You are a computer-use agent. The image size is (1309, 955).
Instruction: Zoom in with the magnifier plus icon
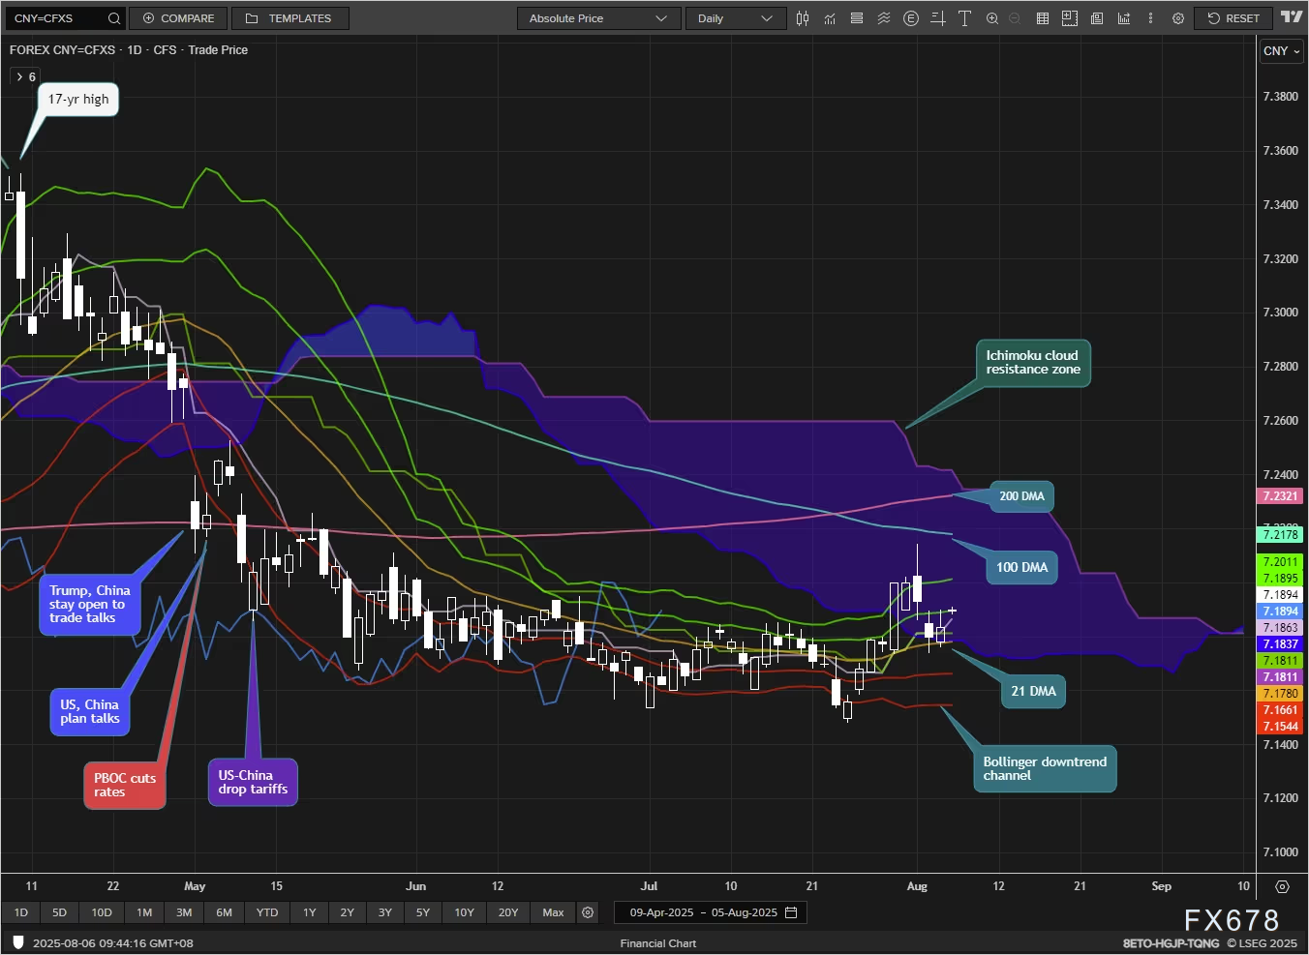(x=992, y=18)
